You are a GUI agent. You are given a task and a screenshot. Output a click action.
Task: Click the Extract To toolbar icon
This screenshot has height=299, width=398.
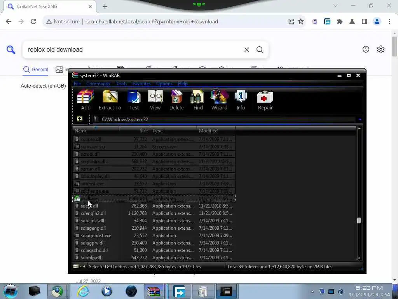point(110,100)
